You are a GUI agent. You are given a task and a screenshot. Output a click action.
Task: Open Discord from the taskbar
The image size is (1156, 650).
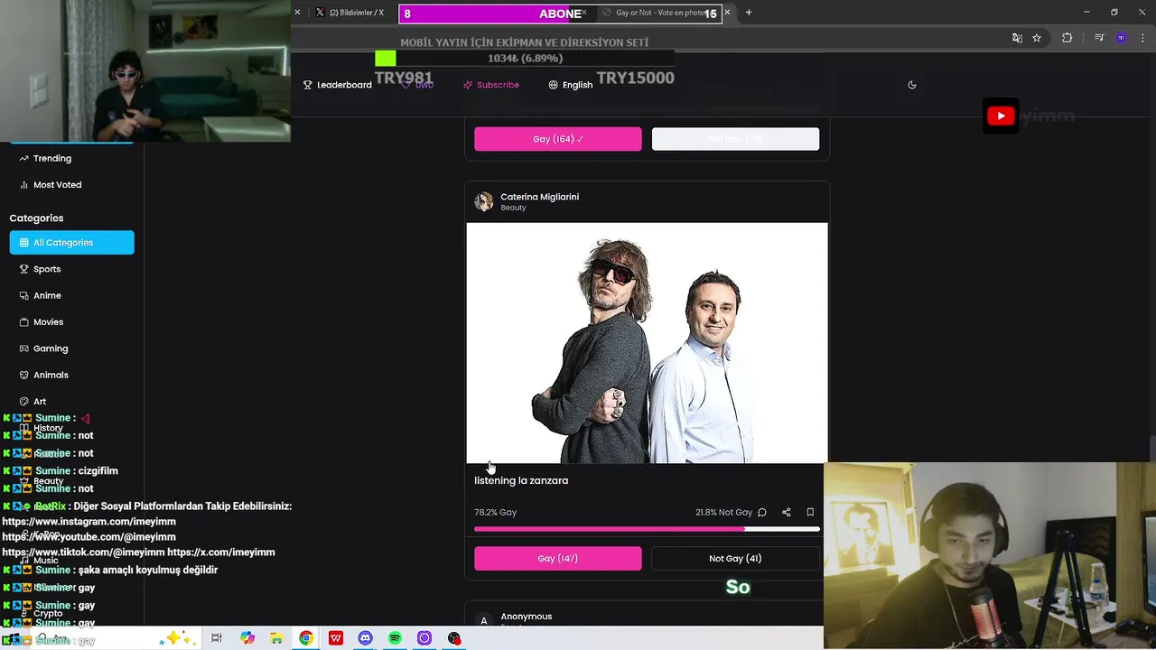365,638
